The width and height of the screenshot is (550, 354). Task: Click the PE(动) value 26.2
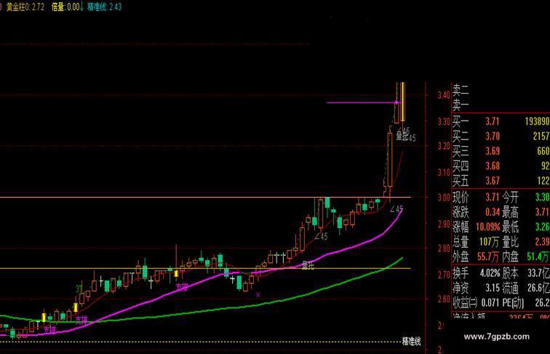542,302
